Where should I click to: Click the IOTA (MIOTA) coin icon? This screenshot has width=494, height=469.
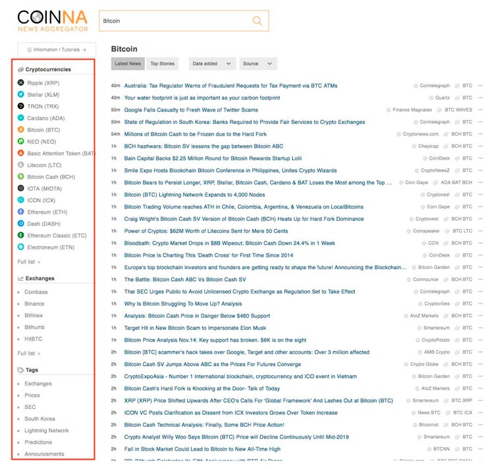pyautogui.click(x=21, y=188)
